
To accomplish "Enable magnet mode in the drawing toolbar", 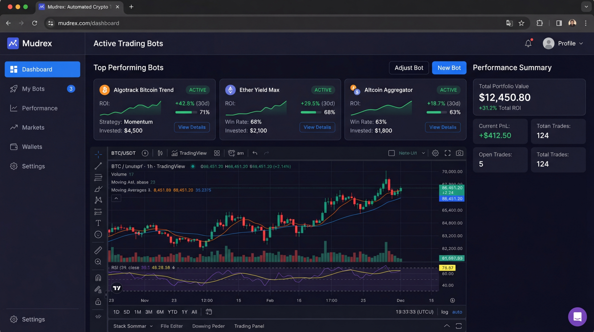I will click(x=98, y=277).
